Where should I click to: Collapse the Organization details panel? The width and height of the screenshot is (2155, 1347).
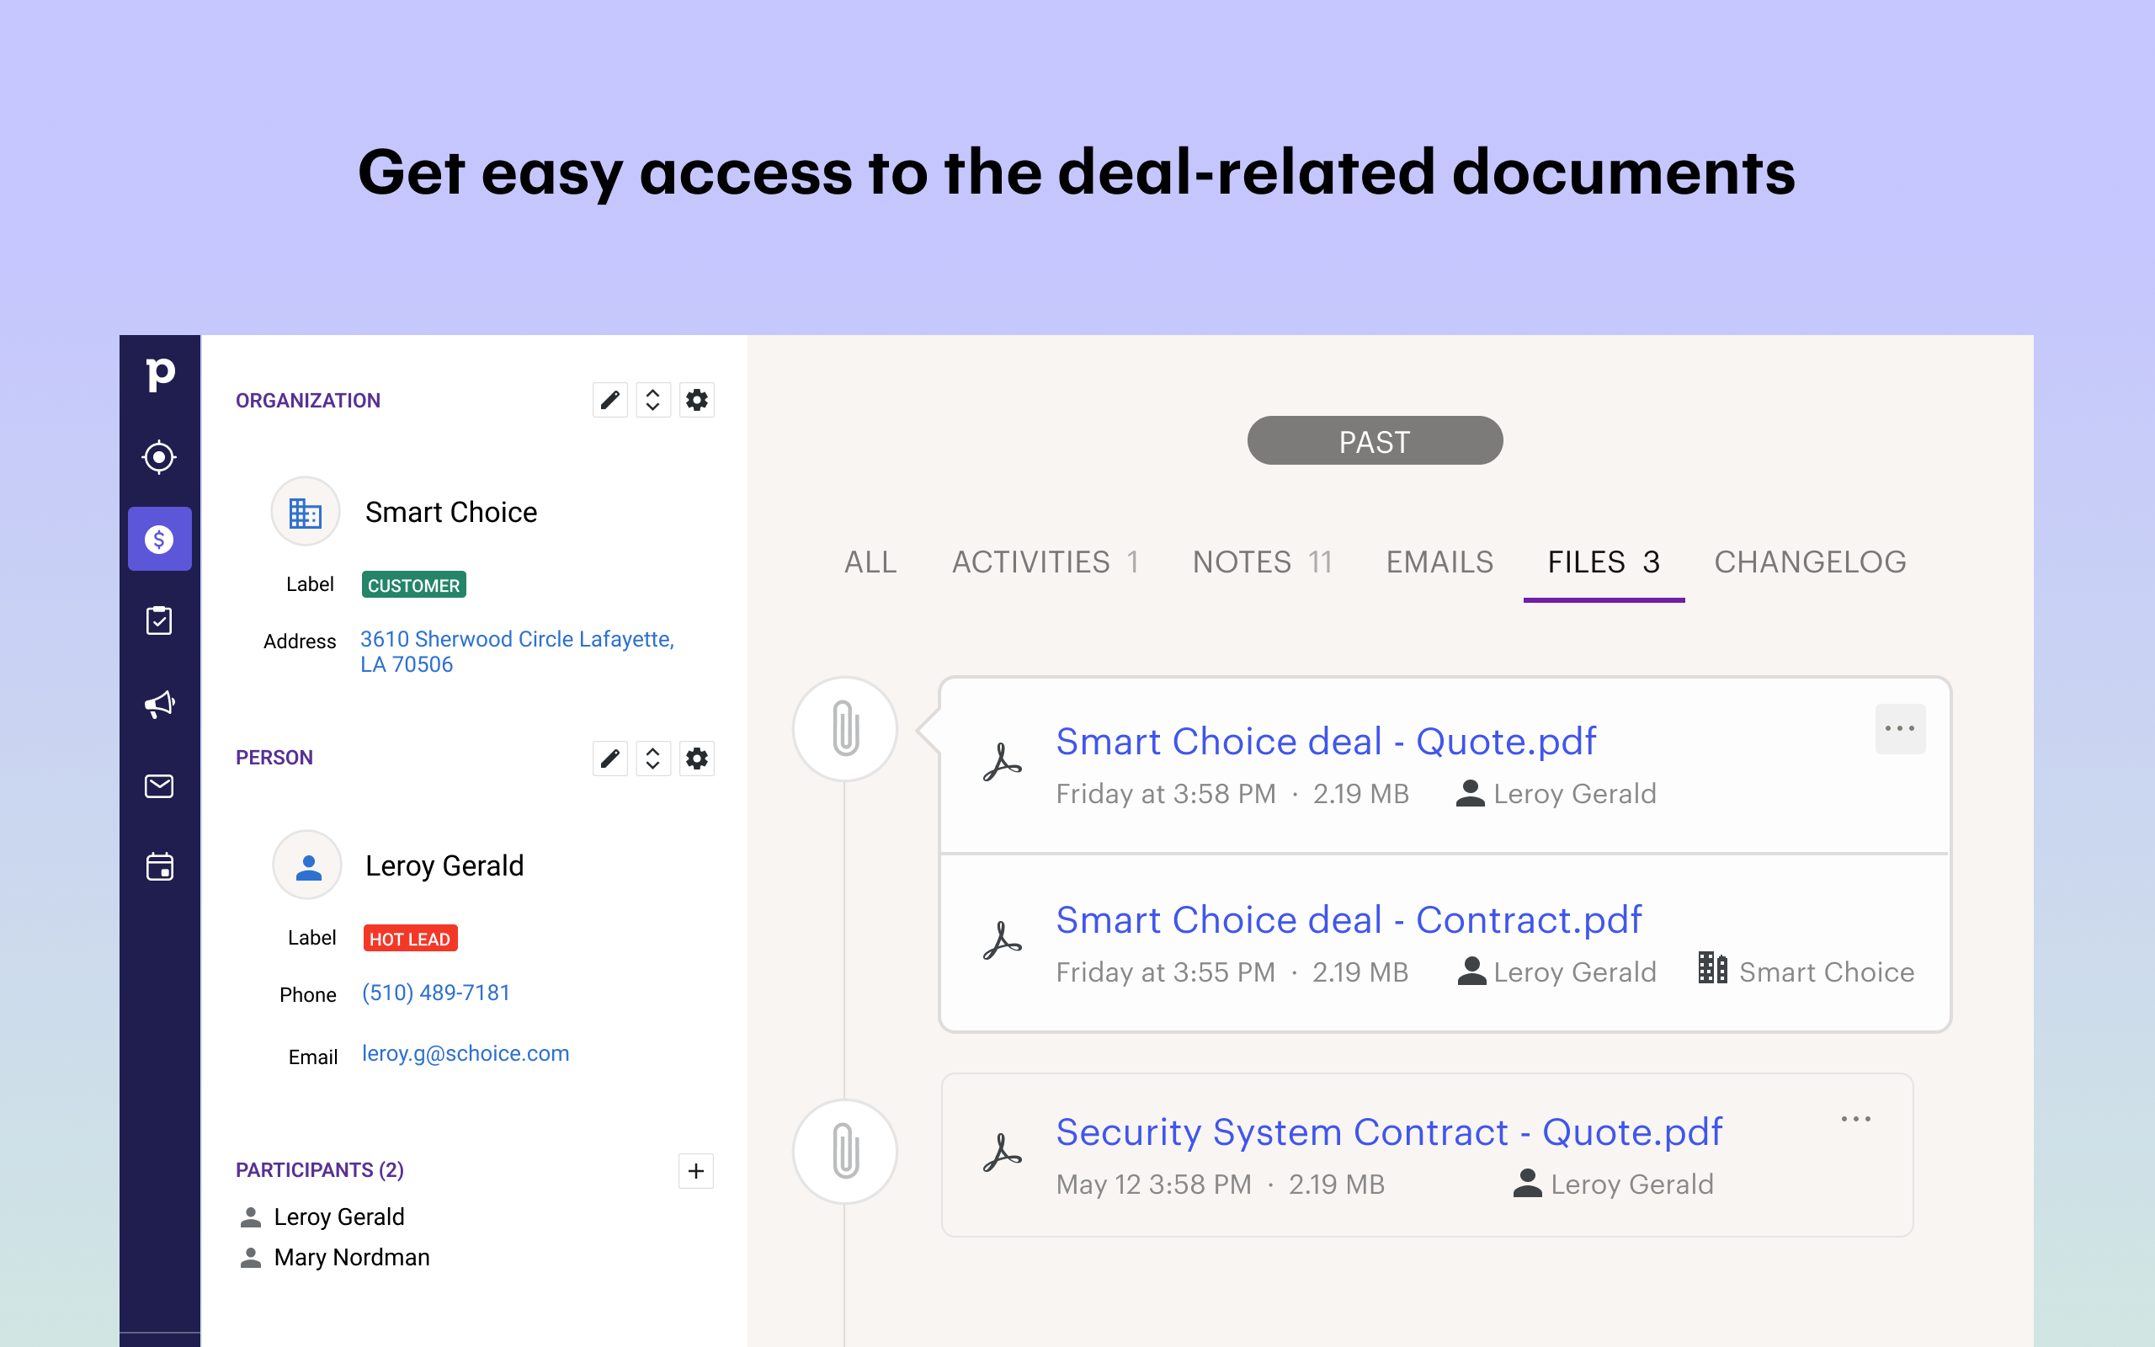pyautogui.click(x=652, y=400)
